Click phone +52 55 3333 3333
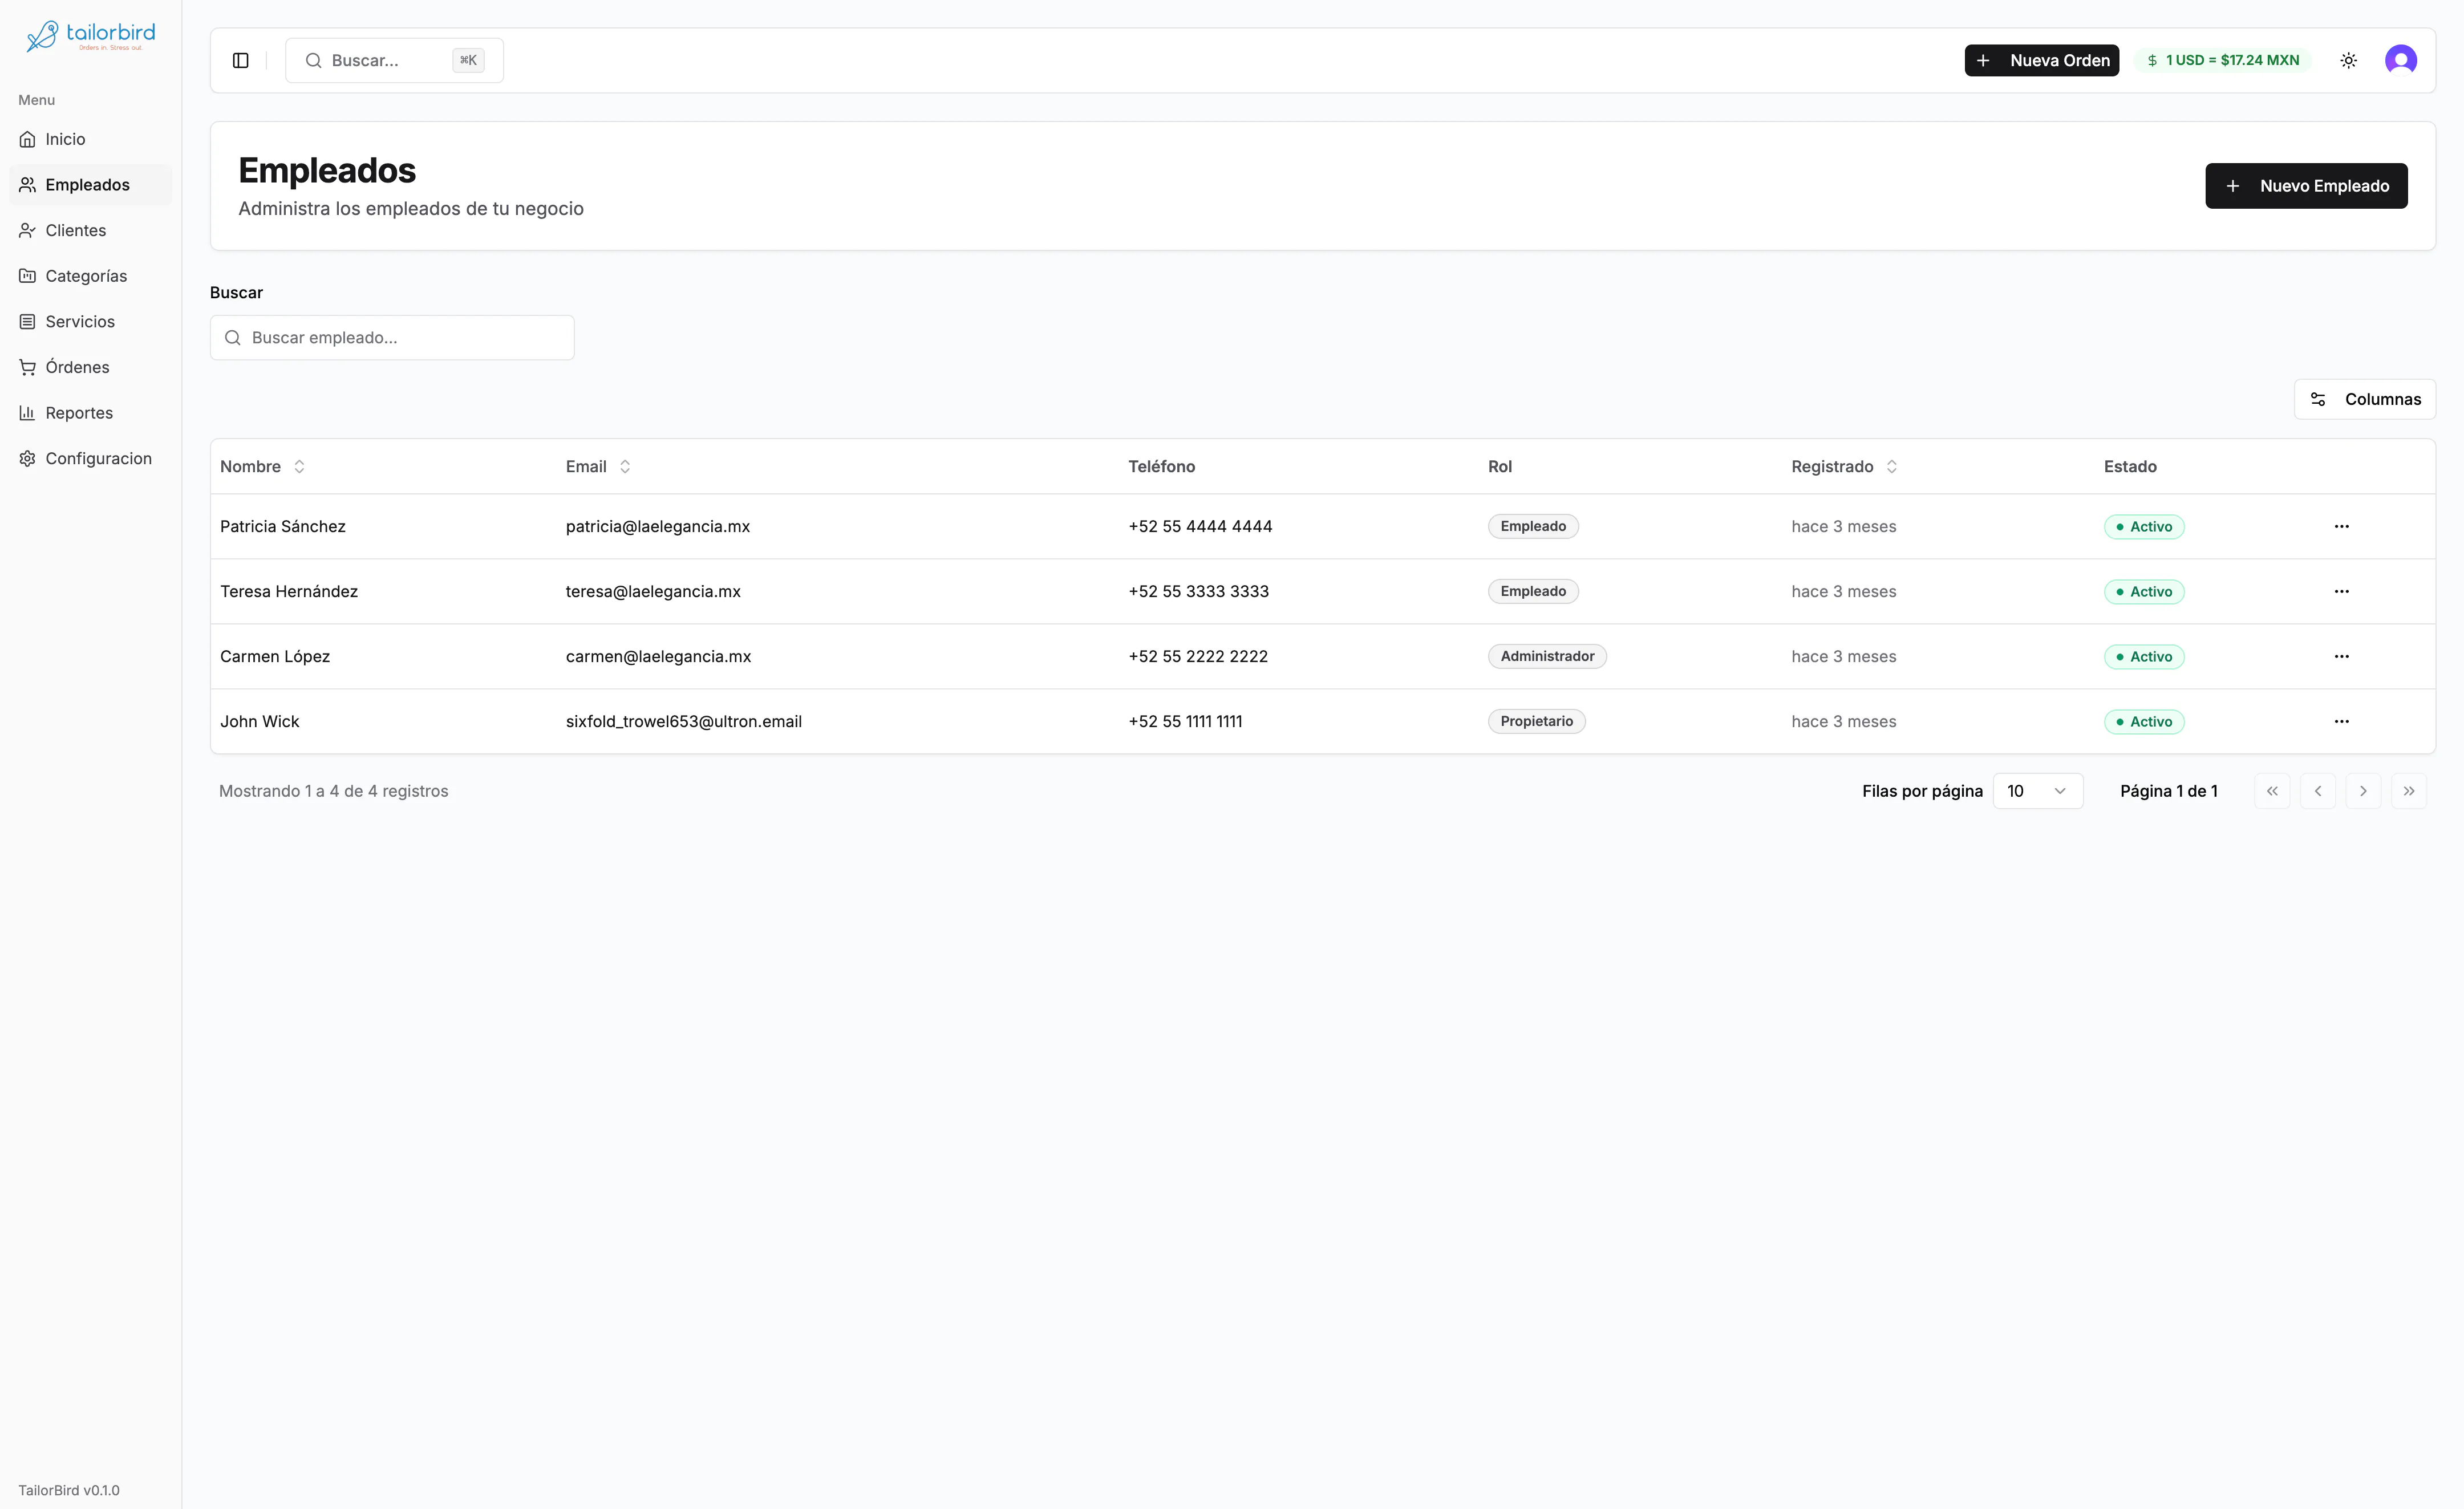 [x=1198, y=592]
